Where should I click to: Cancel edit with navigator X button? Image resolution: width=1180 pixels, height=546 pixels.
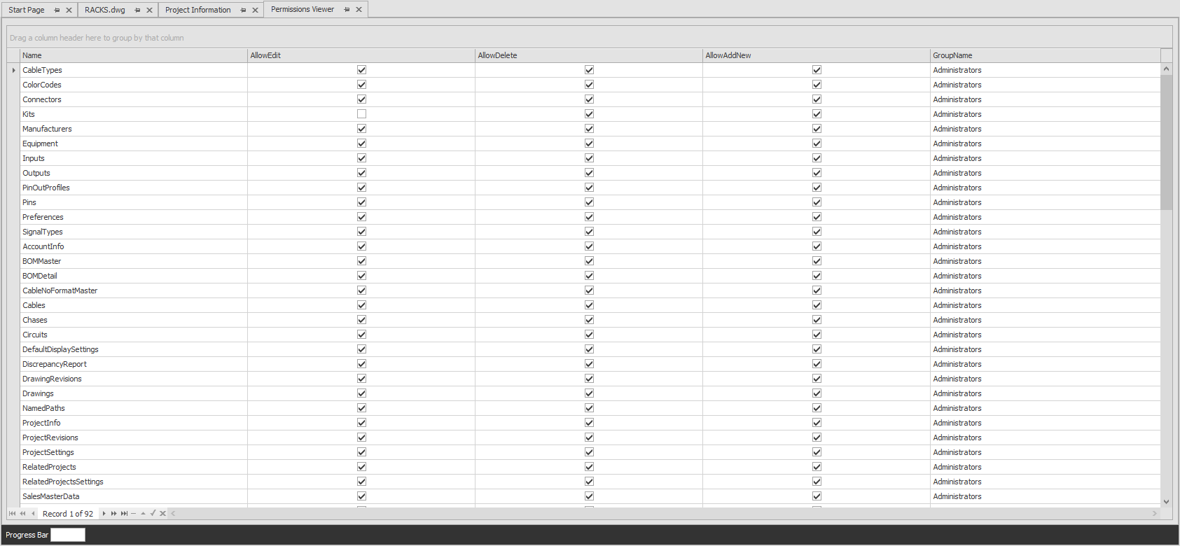(162, 514)
